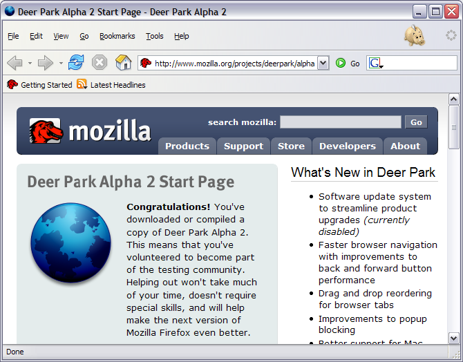Click the Mozilla dinosaur logo
The height and width of the screenshot is (362, 463).
[46, 131]
